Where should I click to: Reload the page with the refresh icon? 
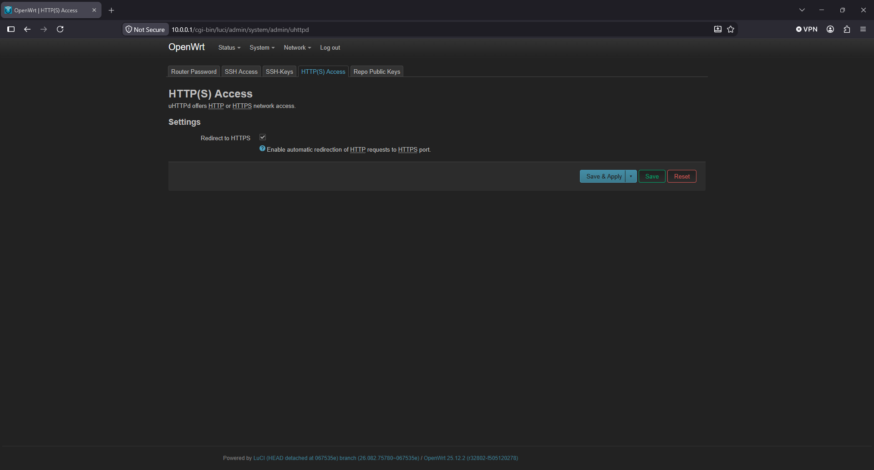[60, 29]
